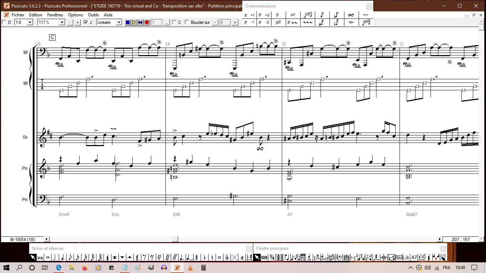This screenshot has height=273, width=486.
Task: Pause playback with the blue pause button
Action: tap(141, 22)
